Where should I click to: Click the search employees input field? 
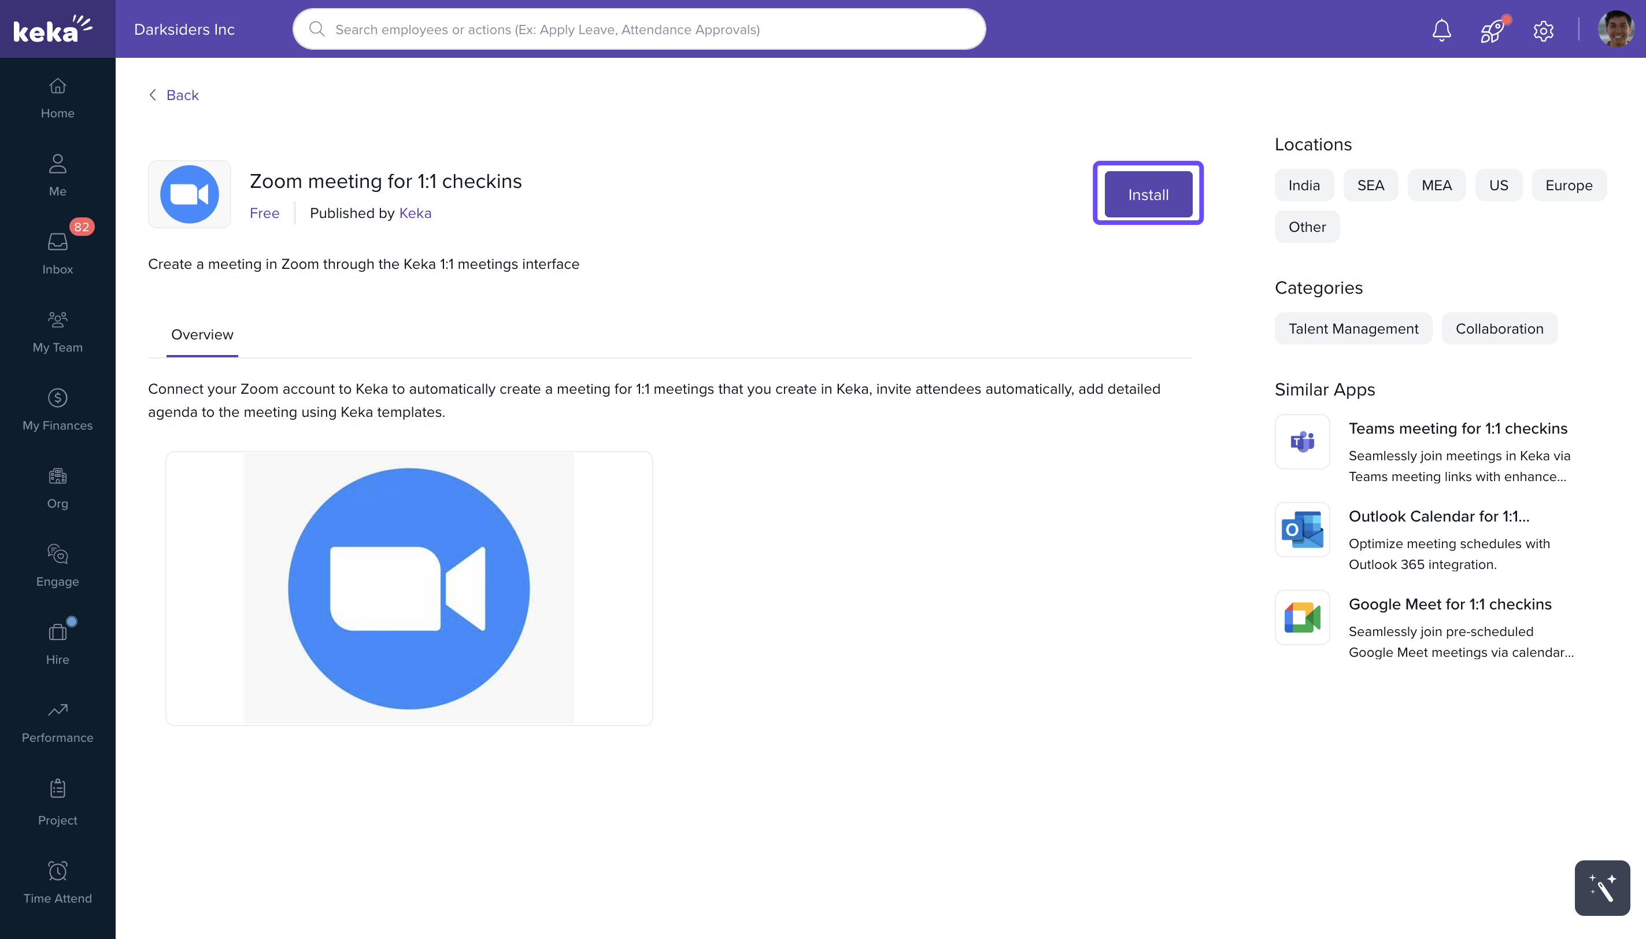(x=638, y=29)
